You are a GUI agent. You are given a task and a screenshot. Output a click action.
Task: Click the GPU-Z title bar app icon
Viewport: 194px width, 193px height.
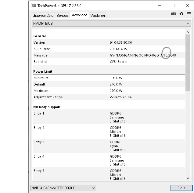coord(34,5)
